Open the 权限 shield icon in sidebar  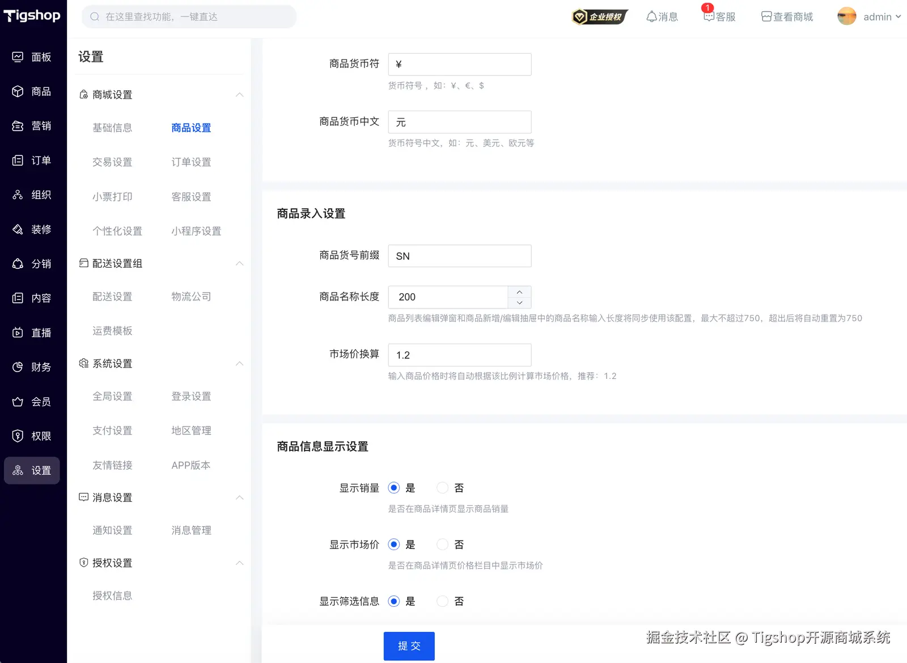18,436
